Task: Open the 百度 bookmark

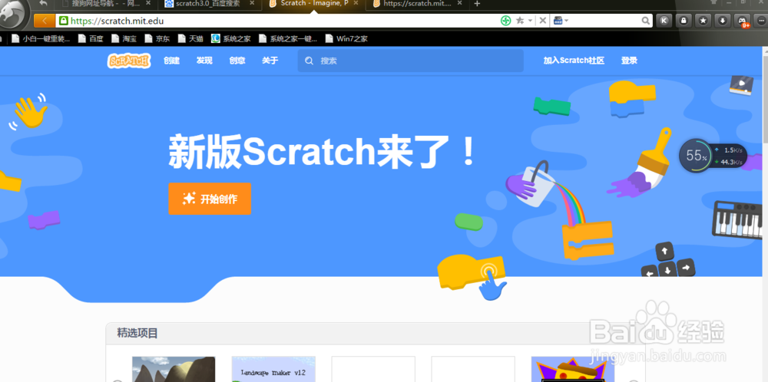Action: pyautogui.click(x=91, y=38)
